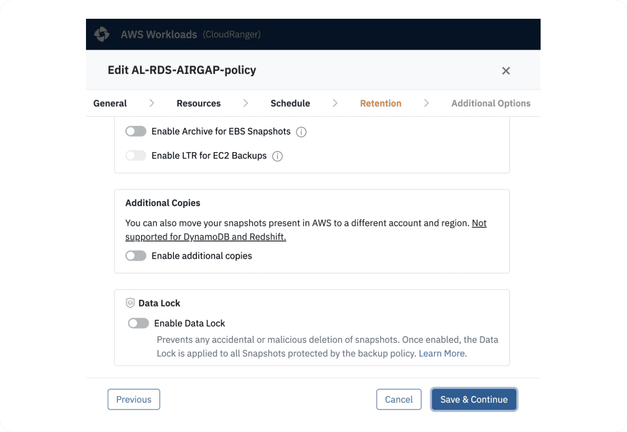Click chevron after Resources step
The width and height of the screenshot is (627, 432).
[246, 103]
